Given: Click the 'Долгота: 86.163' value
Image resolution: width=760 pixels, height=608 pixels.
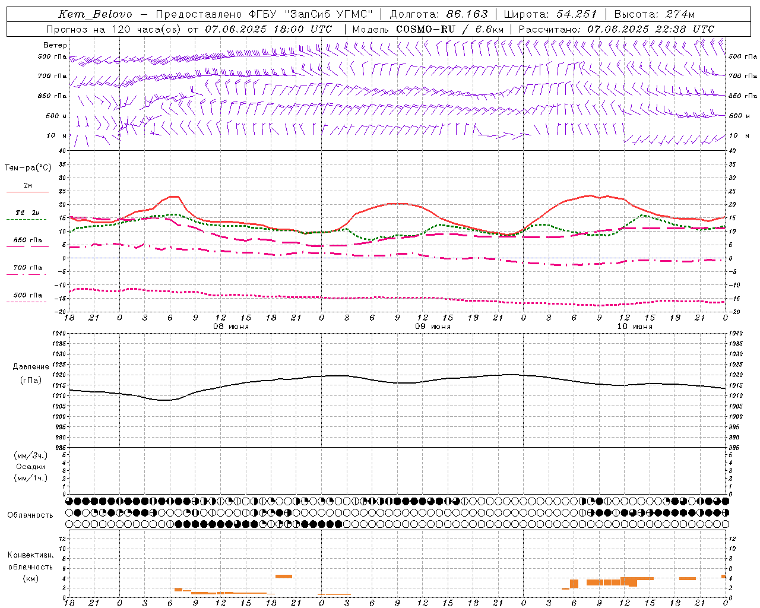Looking at the screenshot, I should click(438, 14).
